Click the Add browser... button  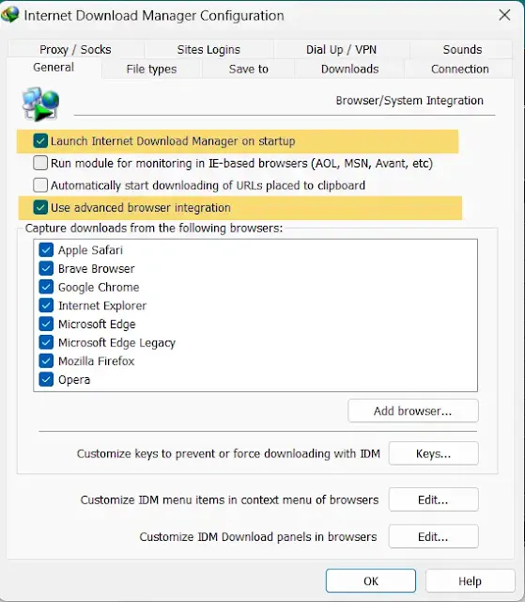coord(413,411)
